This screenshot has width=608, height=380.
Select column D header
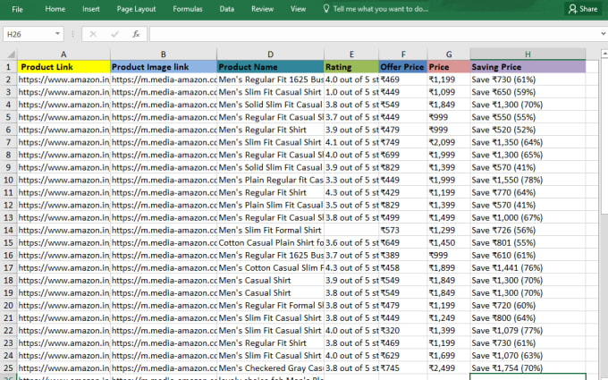pos(270,55)
